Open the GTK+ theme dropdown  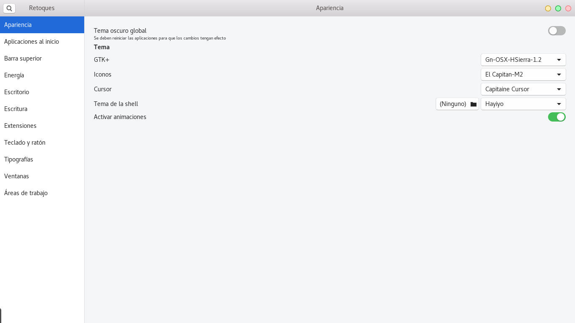(x=523, y=60)
